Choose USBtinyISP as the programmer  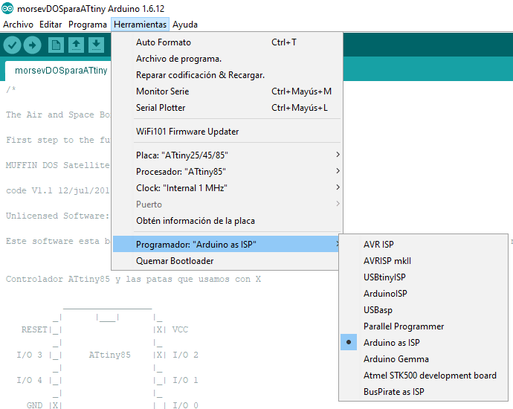point(384,277)
